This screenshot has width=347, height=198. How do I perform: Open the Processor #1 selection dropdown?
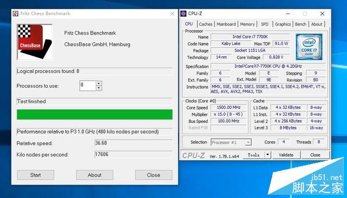tap(231, 142)
